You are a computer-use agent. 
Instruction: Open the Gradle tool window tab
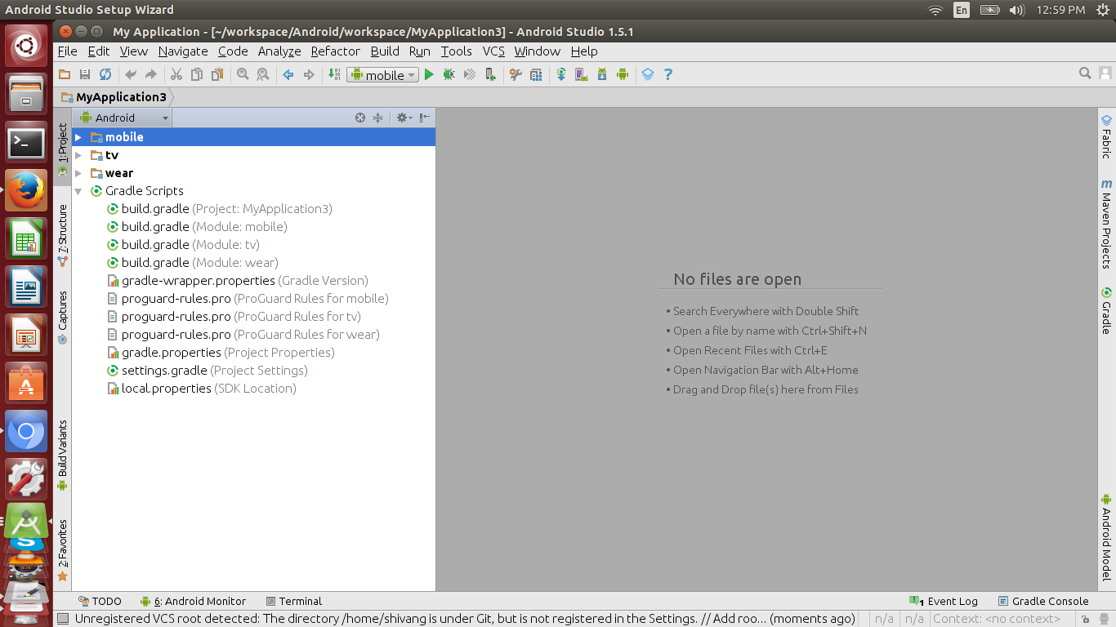pos(1106,310)
